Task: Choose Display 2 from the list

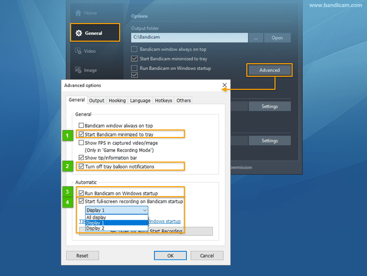Action: 117,228
